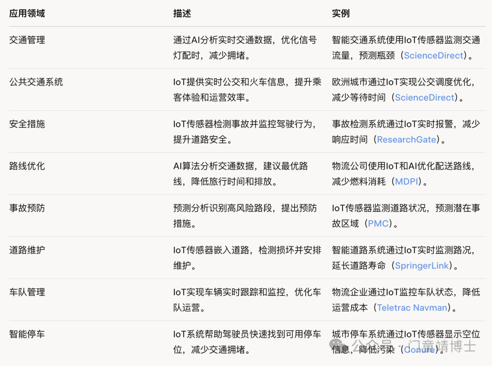This screenshot has width=492, height=366.
Task: Click description starting IoT系统帮助驾驶员
Action: (247, 342)
